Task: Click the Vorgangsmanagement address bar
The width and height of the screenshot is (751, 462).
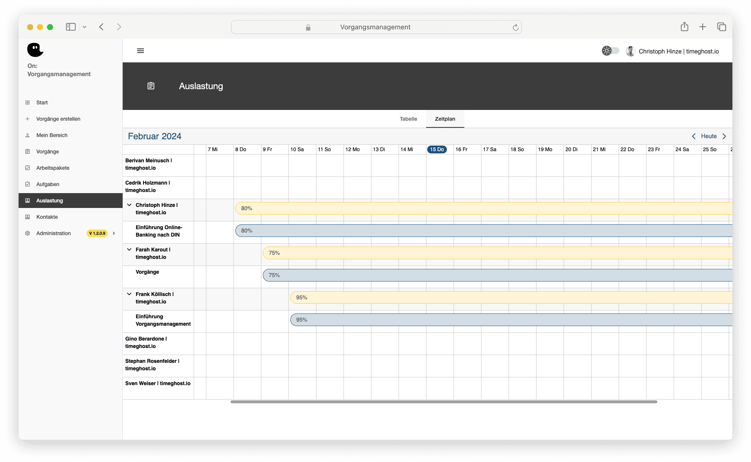Action: coord(376,27)
